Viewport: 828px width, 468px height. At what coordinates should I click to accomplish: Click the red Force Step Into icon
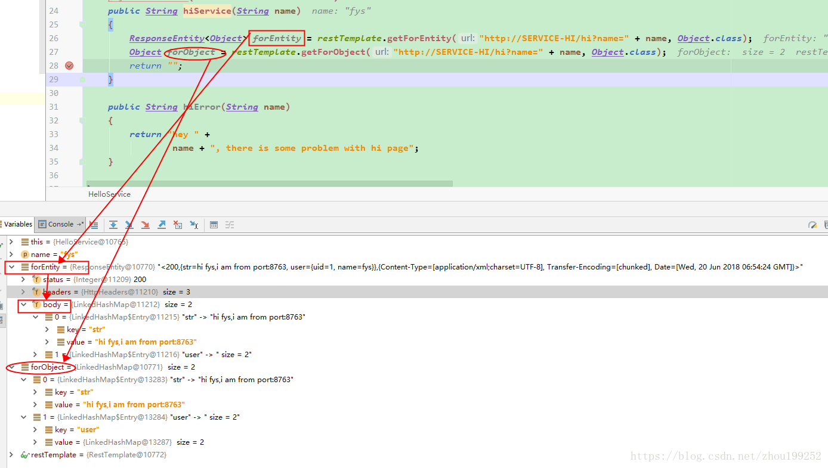145,225
